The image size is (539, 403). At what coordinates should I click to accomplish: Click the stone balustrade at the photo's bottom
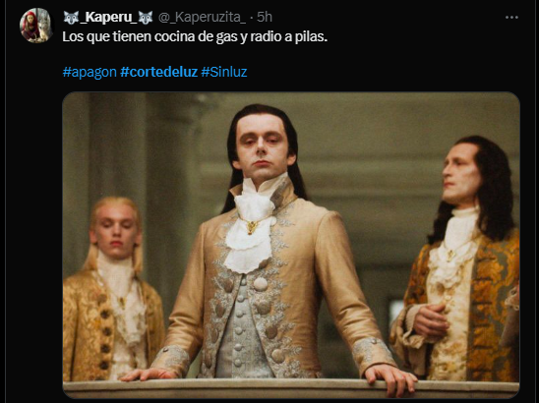pos(291,389)
